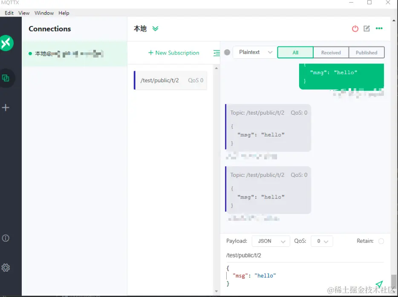Image resolution: width=398 pixels, height=297 pixels.
Task: Click New Subscription button
Action: 173,53
